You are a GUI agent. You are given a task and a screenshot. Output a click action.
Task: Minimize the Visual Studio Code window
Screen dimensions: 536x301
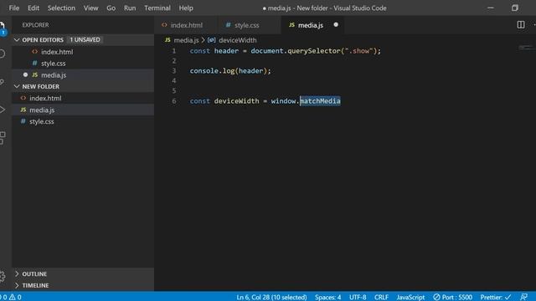(x=491, y=8)
